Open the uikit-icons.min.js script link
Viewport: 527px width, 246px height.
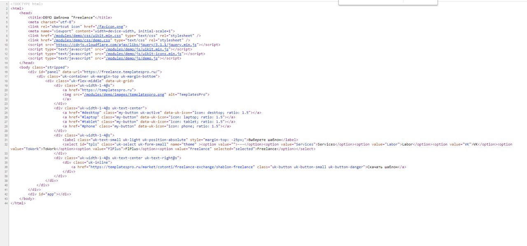click(x=144, y=53)
